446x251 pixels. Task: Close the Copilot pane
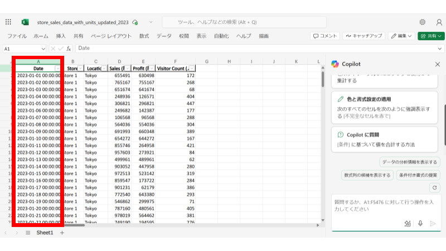[437, 64]
